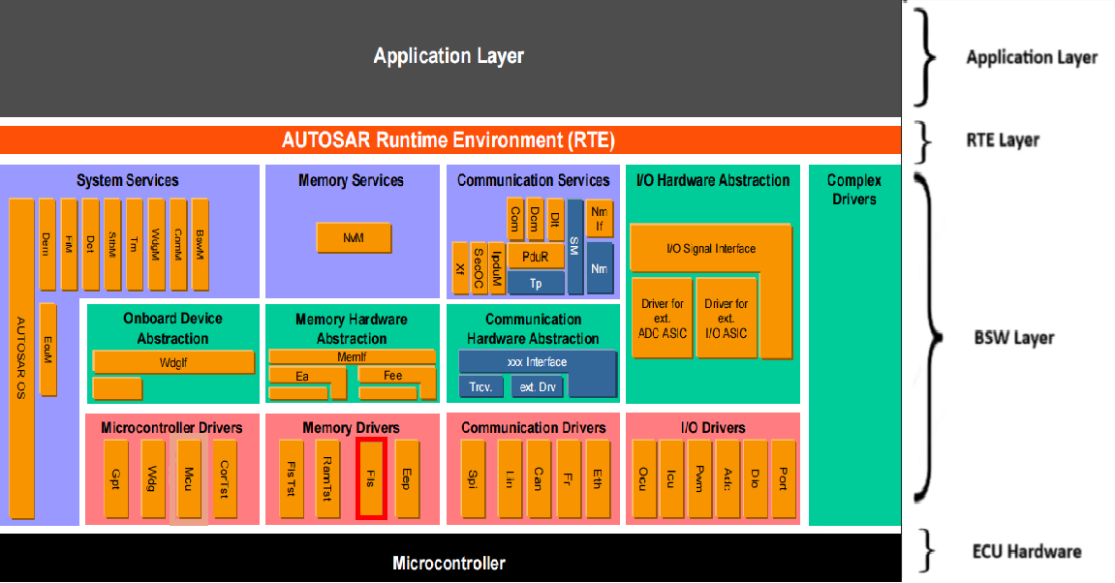Select the AUTOSAR OS vertical block
The width and height of the screenshot is (1115, 583).
coord(21,358)
